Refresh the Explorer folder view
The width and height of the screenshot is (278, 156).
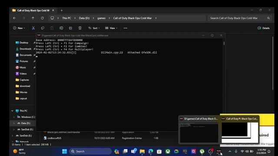(42, 18)
